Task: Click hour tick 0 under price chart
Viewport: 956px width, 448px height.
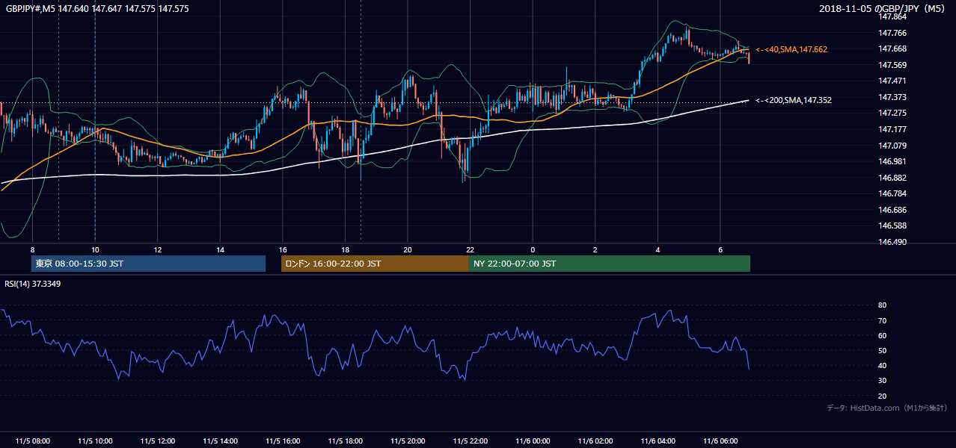Action: pyautogui.click(x=533, y=249)
